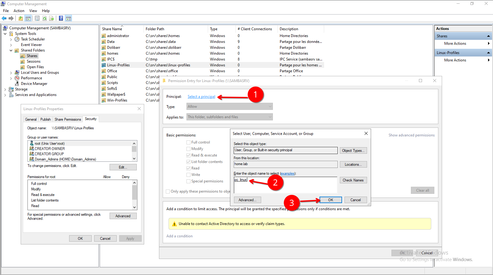Screen dimensions: 493x275
Task: Click the object name text field
Action: pos(286,185)
